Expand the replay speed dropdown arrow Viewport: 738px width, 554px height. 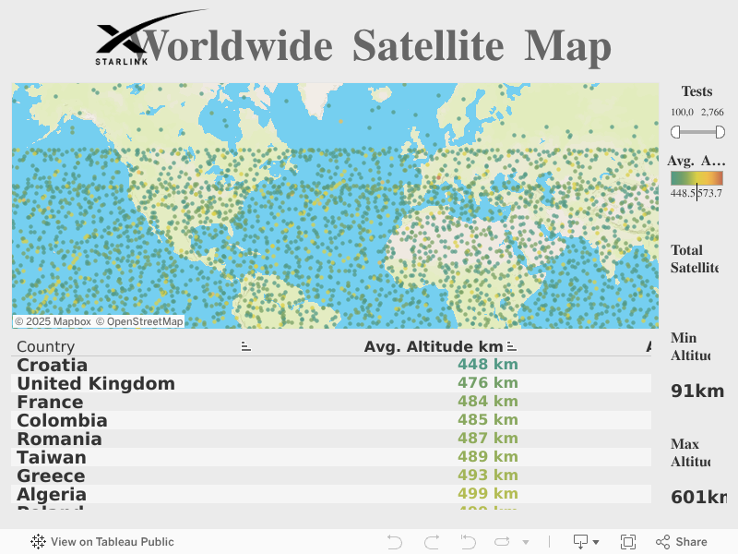526,543
